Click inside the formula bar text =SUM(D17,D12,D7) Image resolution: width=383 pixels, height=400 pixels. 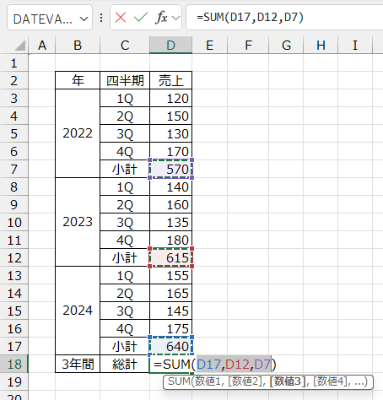[251, 18]
